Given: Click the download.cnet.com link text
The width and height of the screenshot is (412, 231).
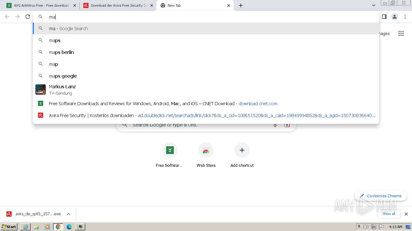Looking at the screenshot, I should [x=258, y=104].
